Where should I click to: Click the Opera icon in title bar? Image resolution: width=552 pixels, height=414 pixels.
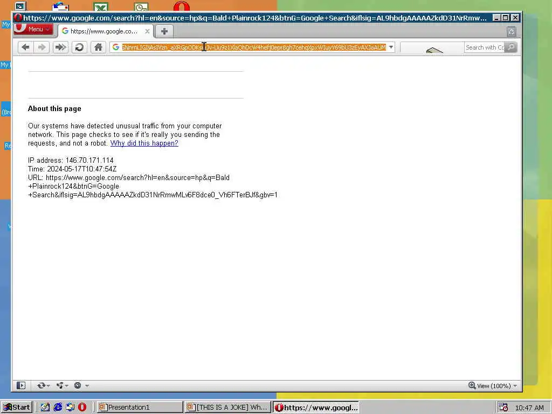(x=18, y=18)
